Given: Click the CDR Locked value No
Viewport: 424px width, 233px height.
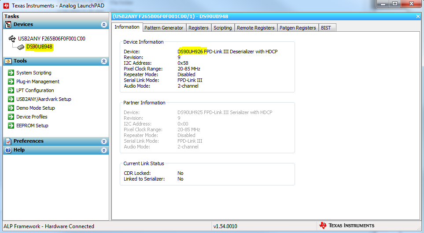Looking at the screenshot, I should (x=181, y=173).
